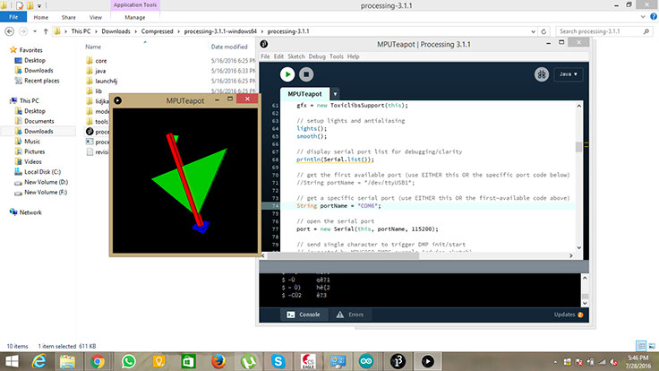Sort by Name column header
The height and width of the screenshot is (371, 659).
pos(93,47)
